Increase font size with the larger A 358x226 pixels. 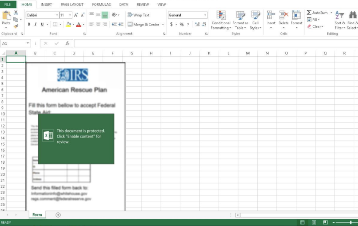point(76,15)
